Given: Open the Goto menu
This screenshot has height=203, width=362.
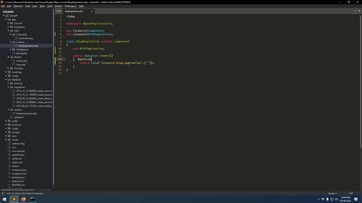Looking at the screenshot, I should pyautogui.click(x=42, y=6).
